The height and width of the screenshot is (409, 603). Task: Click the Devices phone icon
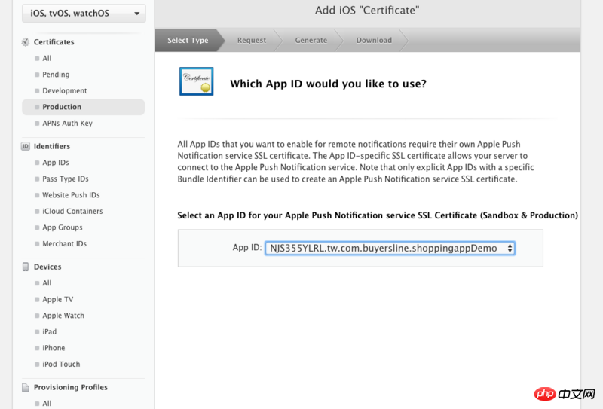(26, 267)
